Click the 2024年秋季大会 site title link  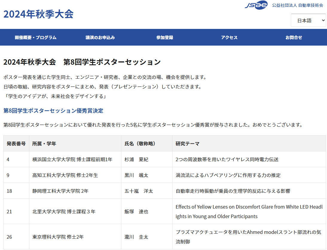(x=39, y=14)
